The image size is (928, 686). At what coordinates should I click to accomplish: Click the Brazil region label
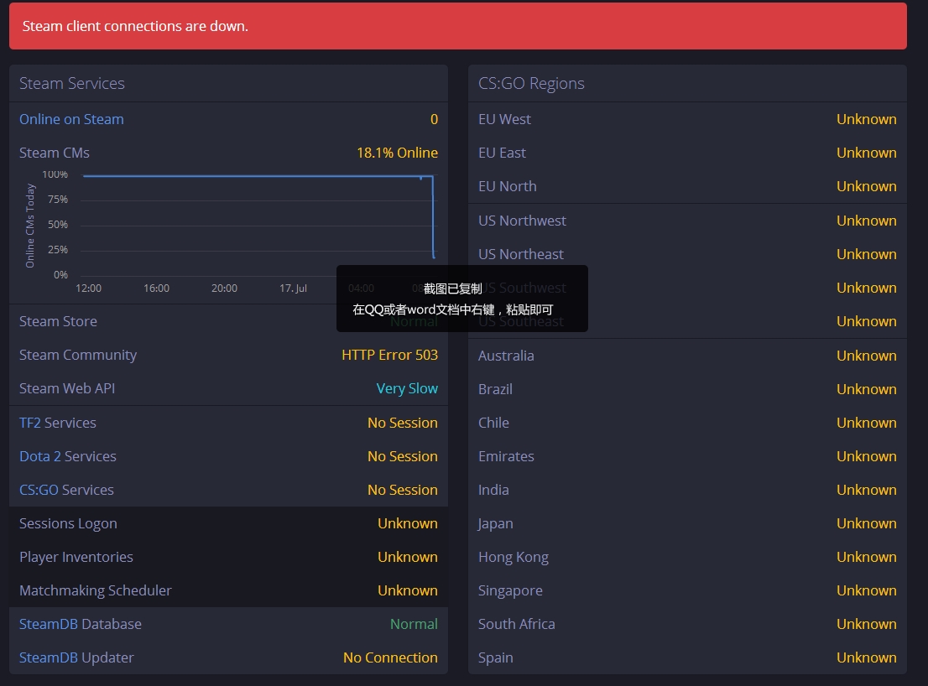pyautogui.click(x=495, y=389)
